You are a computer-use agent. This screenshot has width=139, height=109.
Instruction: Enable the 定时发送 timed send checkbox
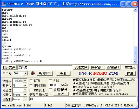(x=31, y=86)
